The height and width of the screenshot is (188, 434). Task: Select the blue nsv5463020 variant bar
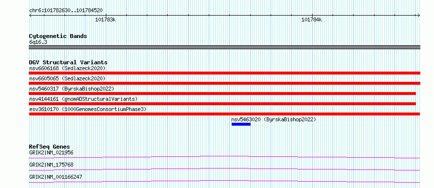point(241,124)
